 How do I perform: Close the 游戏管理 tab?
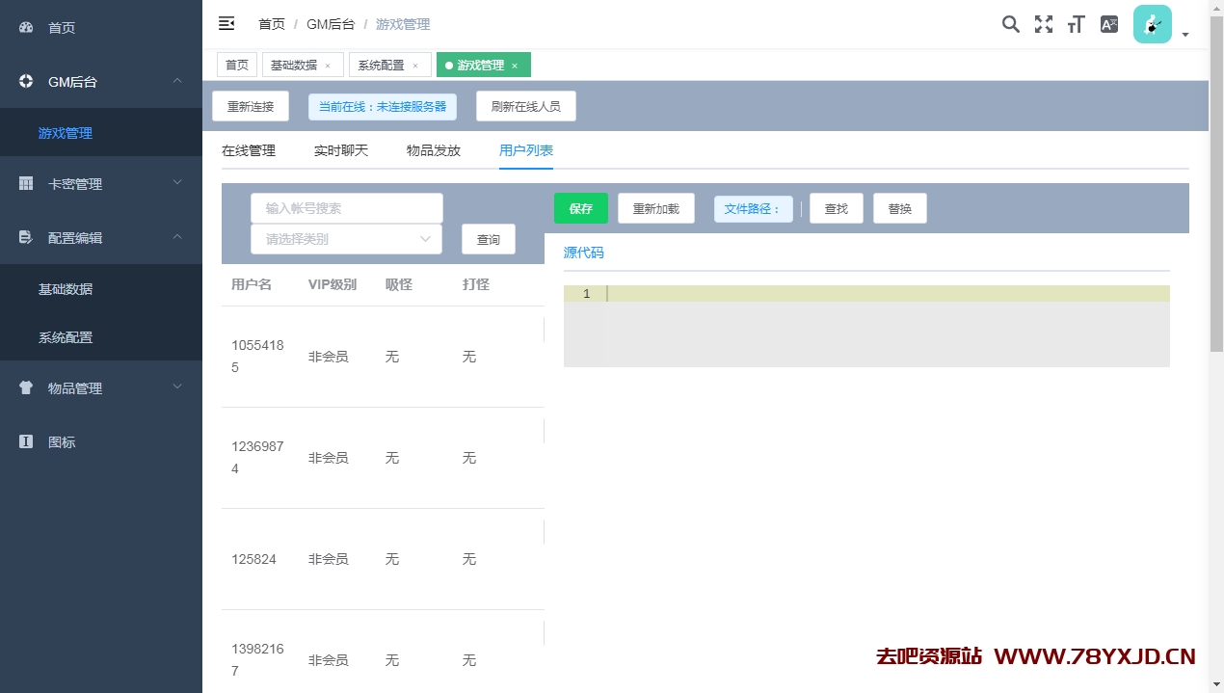(x=515, y=66)
